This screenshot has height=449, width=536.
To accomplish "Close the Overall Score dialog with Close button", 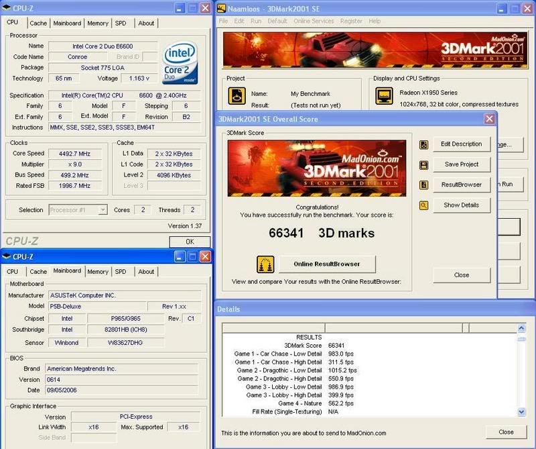I will 462,275.
